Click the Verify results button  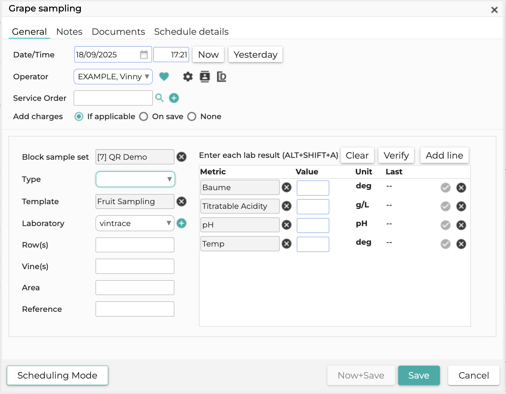pos(396,155)
